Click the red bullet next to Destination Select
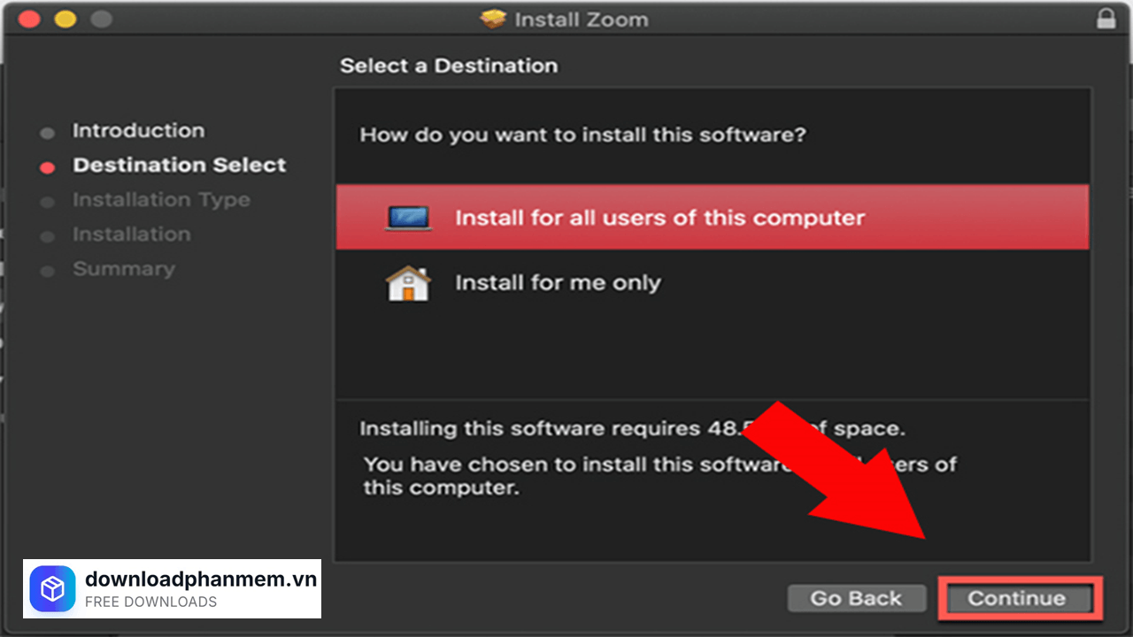Screen dimensions: 1133x637 (48, 167)
